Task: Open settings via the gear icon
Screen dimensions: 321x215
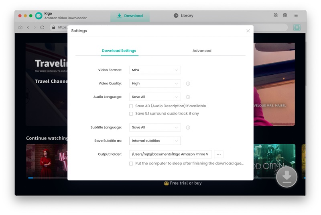Action: coord(285,15)
